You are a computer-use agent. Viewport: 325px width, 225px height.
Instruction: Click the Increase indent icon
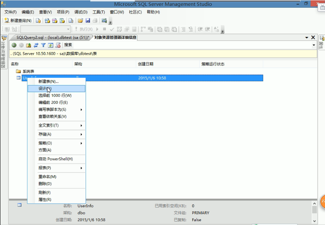207,29
